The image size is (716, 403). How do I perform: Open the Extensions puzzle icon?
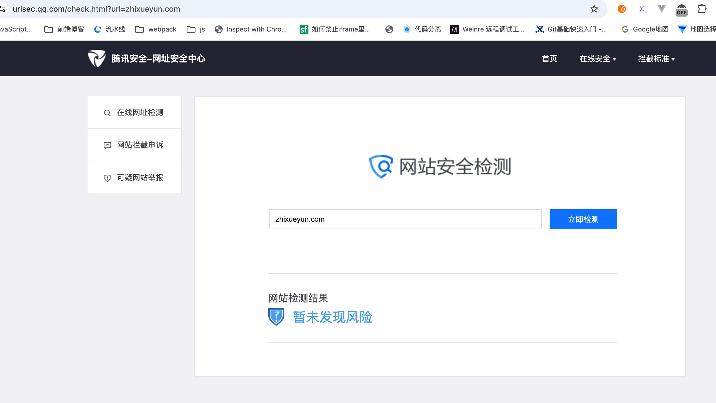coord(702,9)
